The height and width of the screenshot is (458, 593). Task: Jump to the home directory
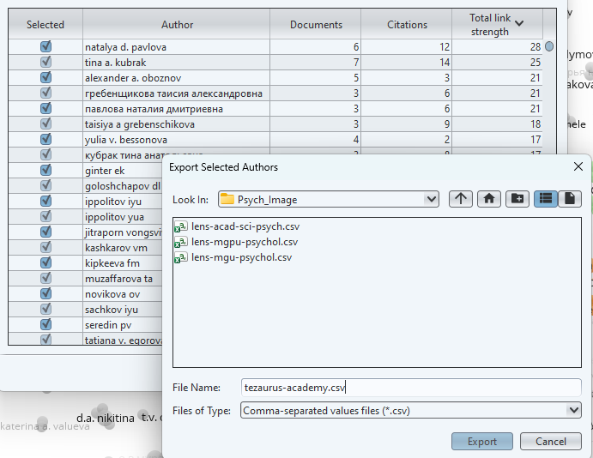[x=488, y=199]
